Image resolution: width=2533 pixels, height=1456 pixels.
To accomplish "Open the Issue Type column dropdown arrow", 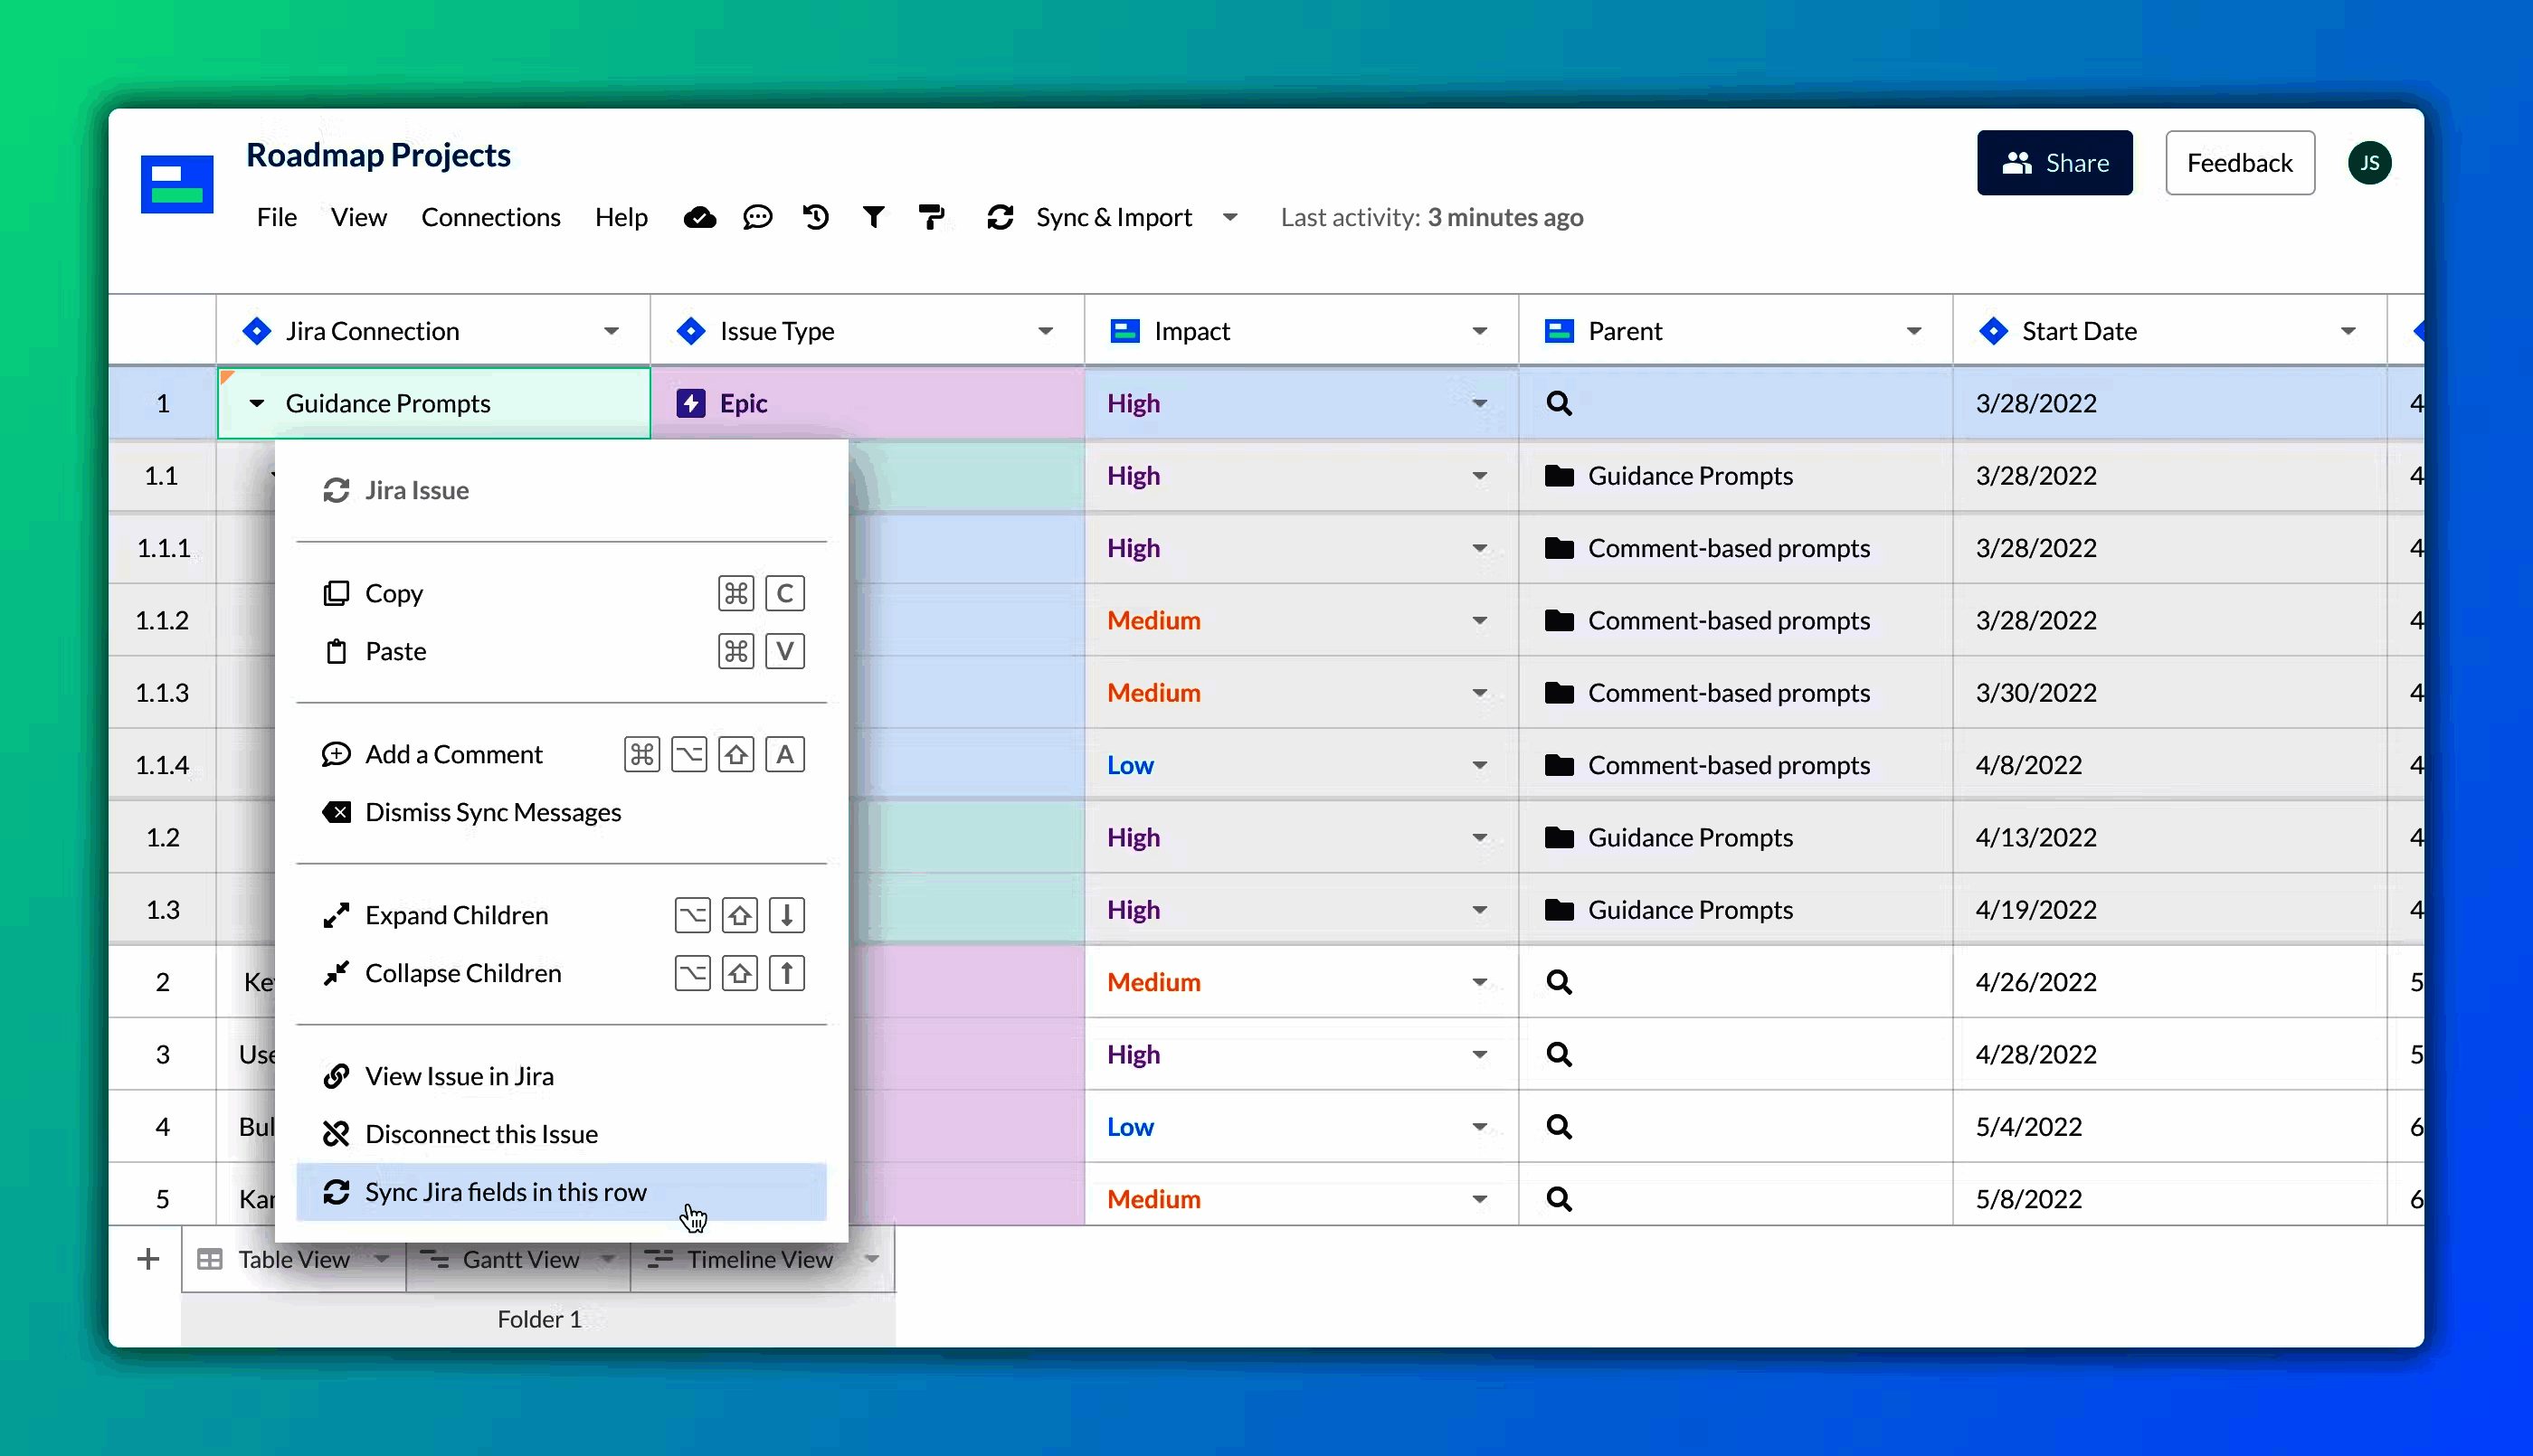I will (1045, 331).
